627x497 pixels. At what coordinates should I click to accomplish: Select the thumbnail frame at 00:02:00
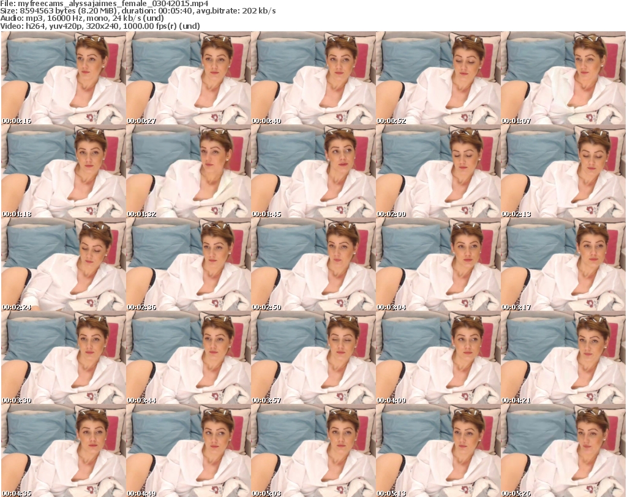[x=438, y=171]
